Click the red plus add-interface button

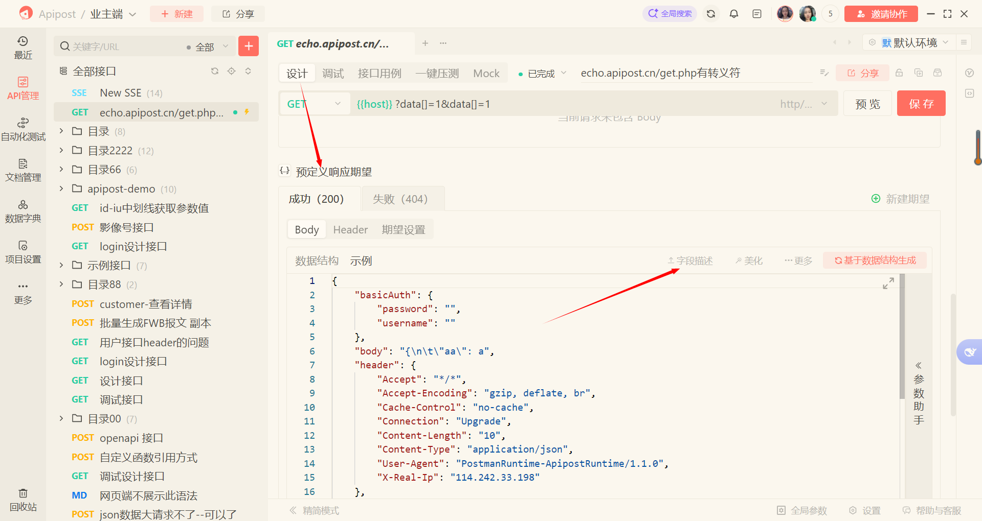pyautogui.click(x=249, y=46)
